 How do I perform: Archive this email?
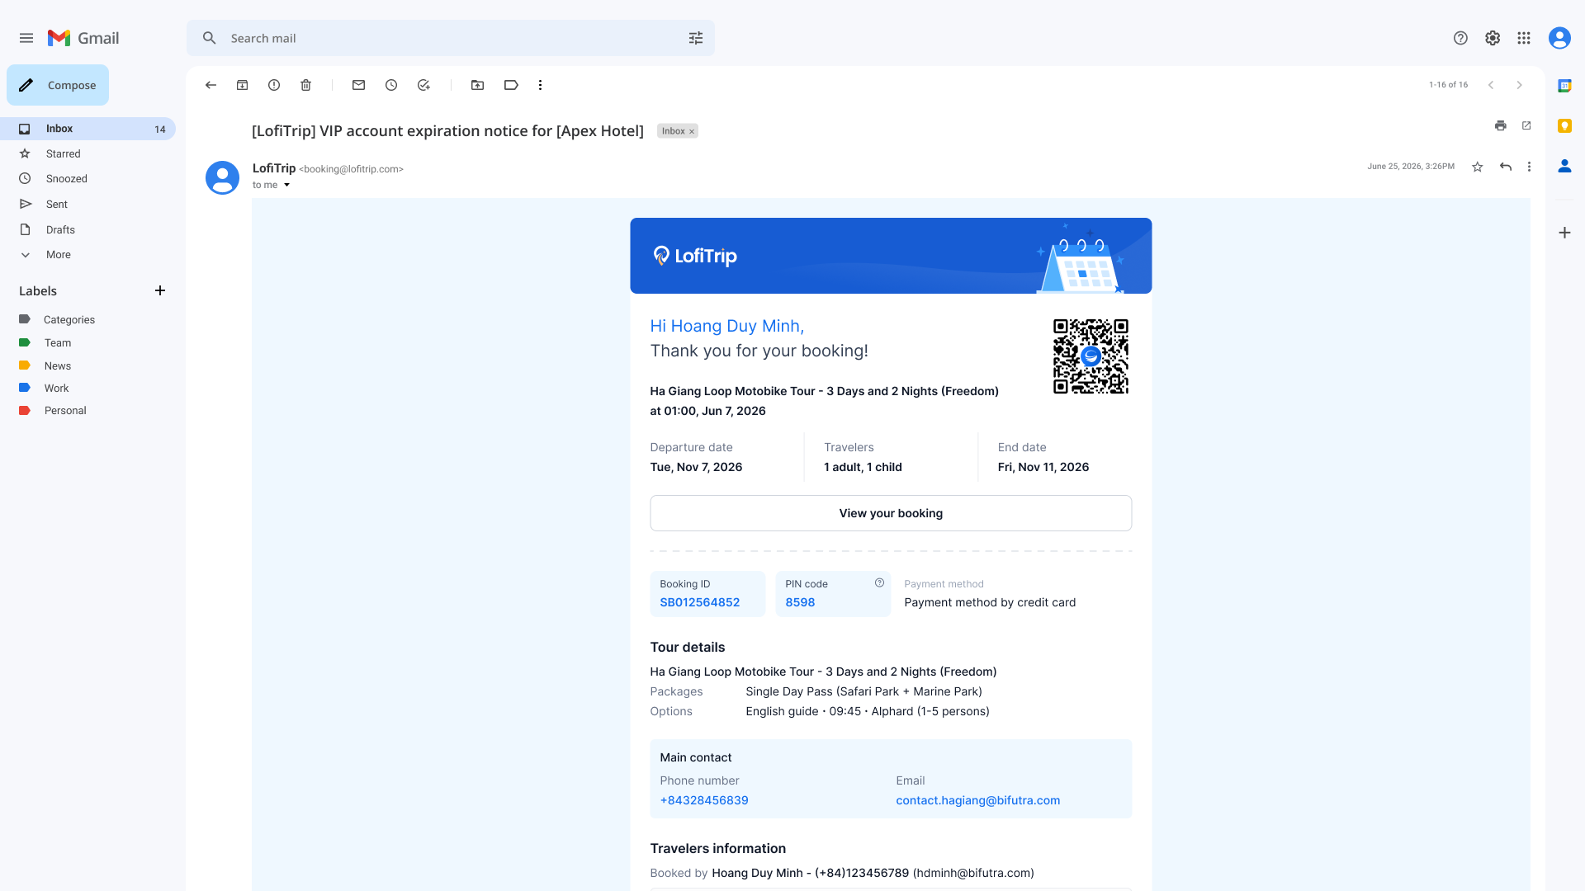(243, 85)
